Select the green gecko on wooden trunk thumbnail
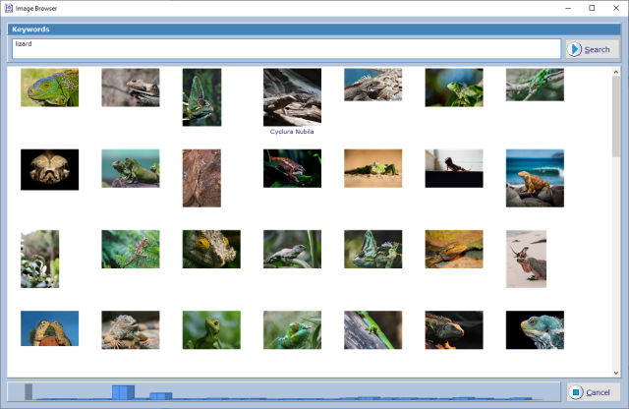The height and width of the screenshot is (409, 629). click(373, 330)
